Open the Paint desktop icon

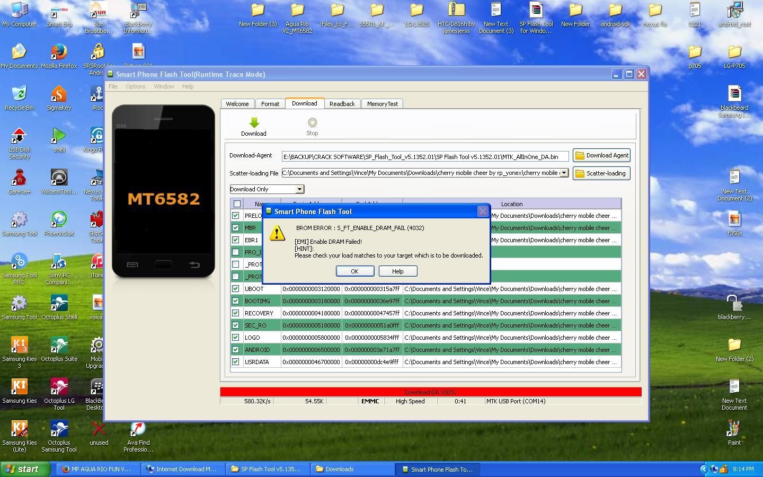coord(734,433)
